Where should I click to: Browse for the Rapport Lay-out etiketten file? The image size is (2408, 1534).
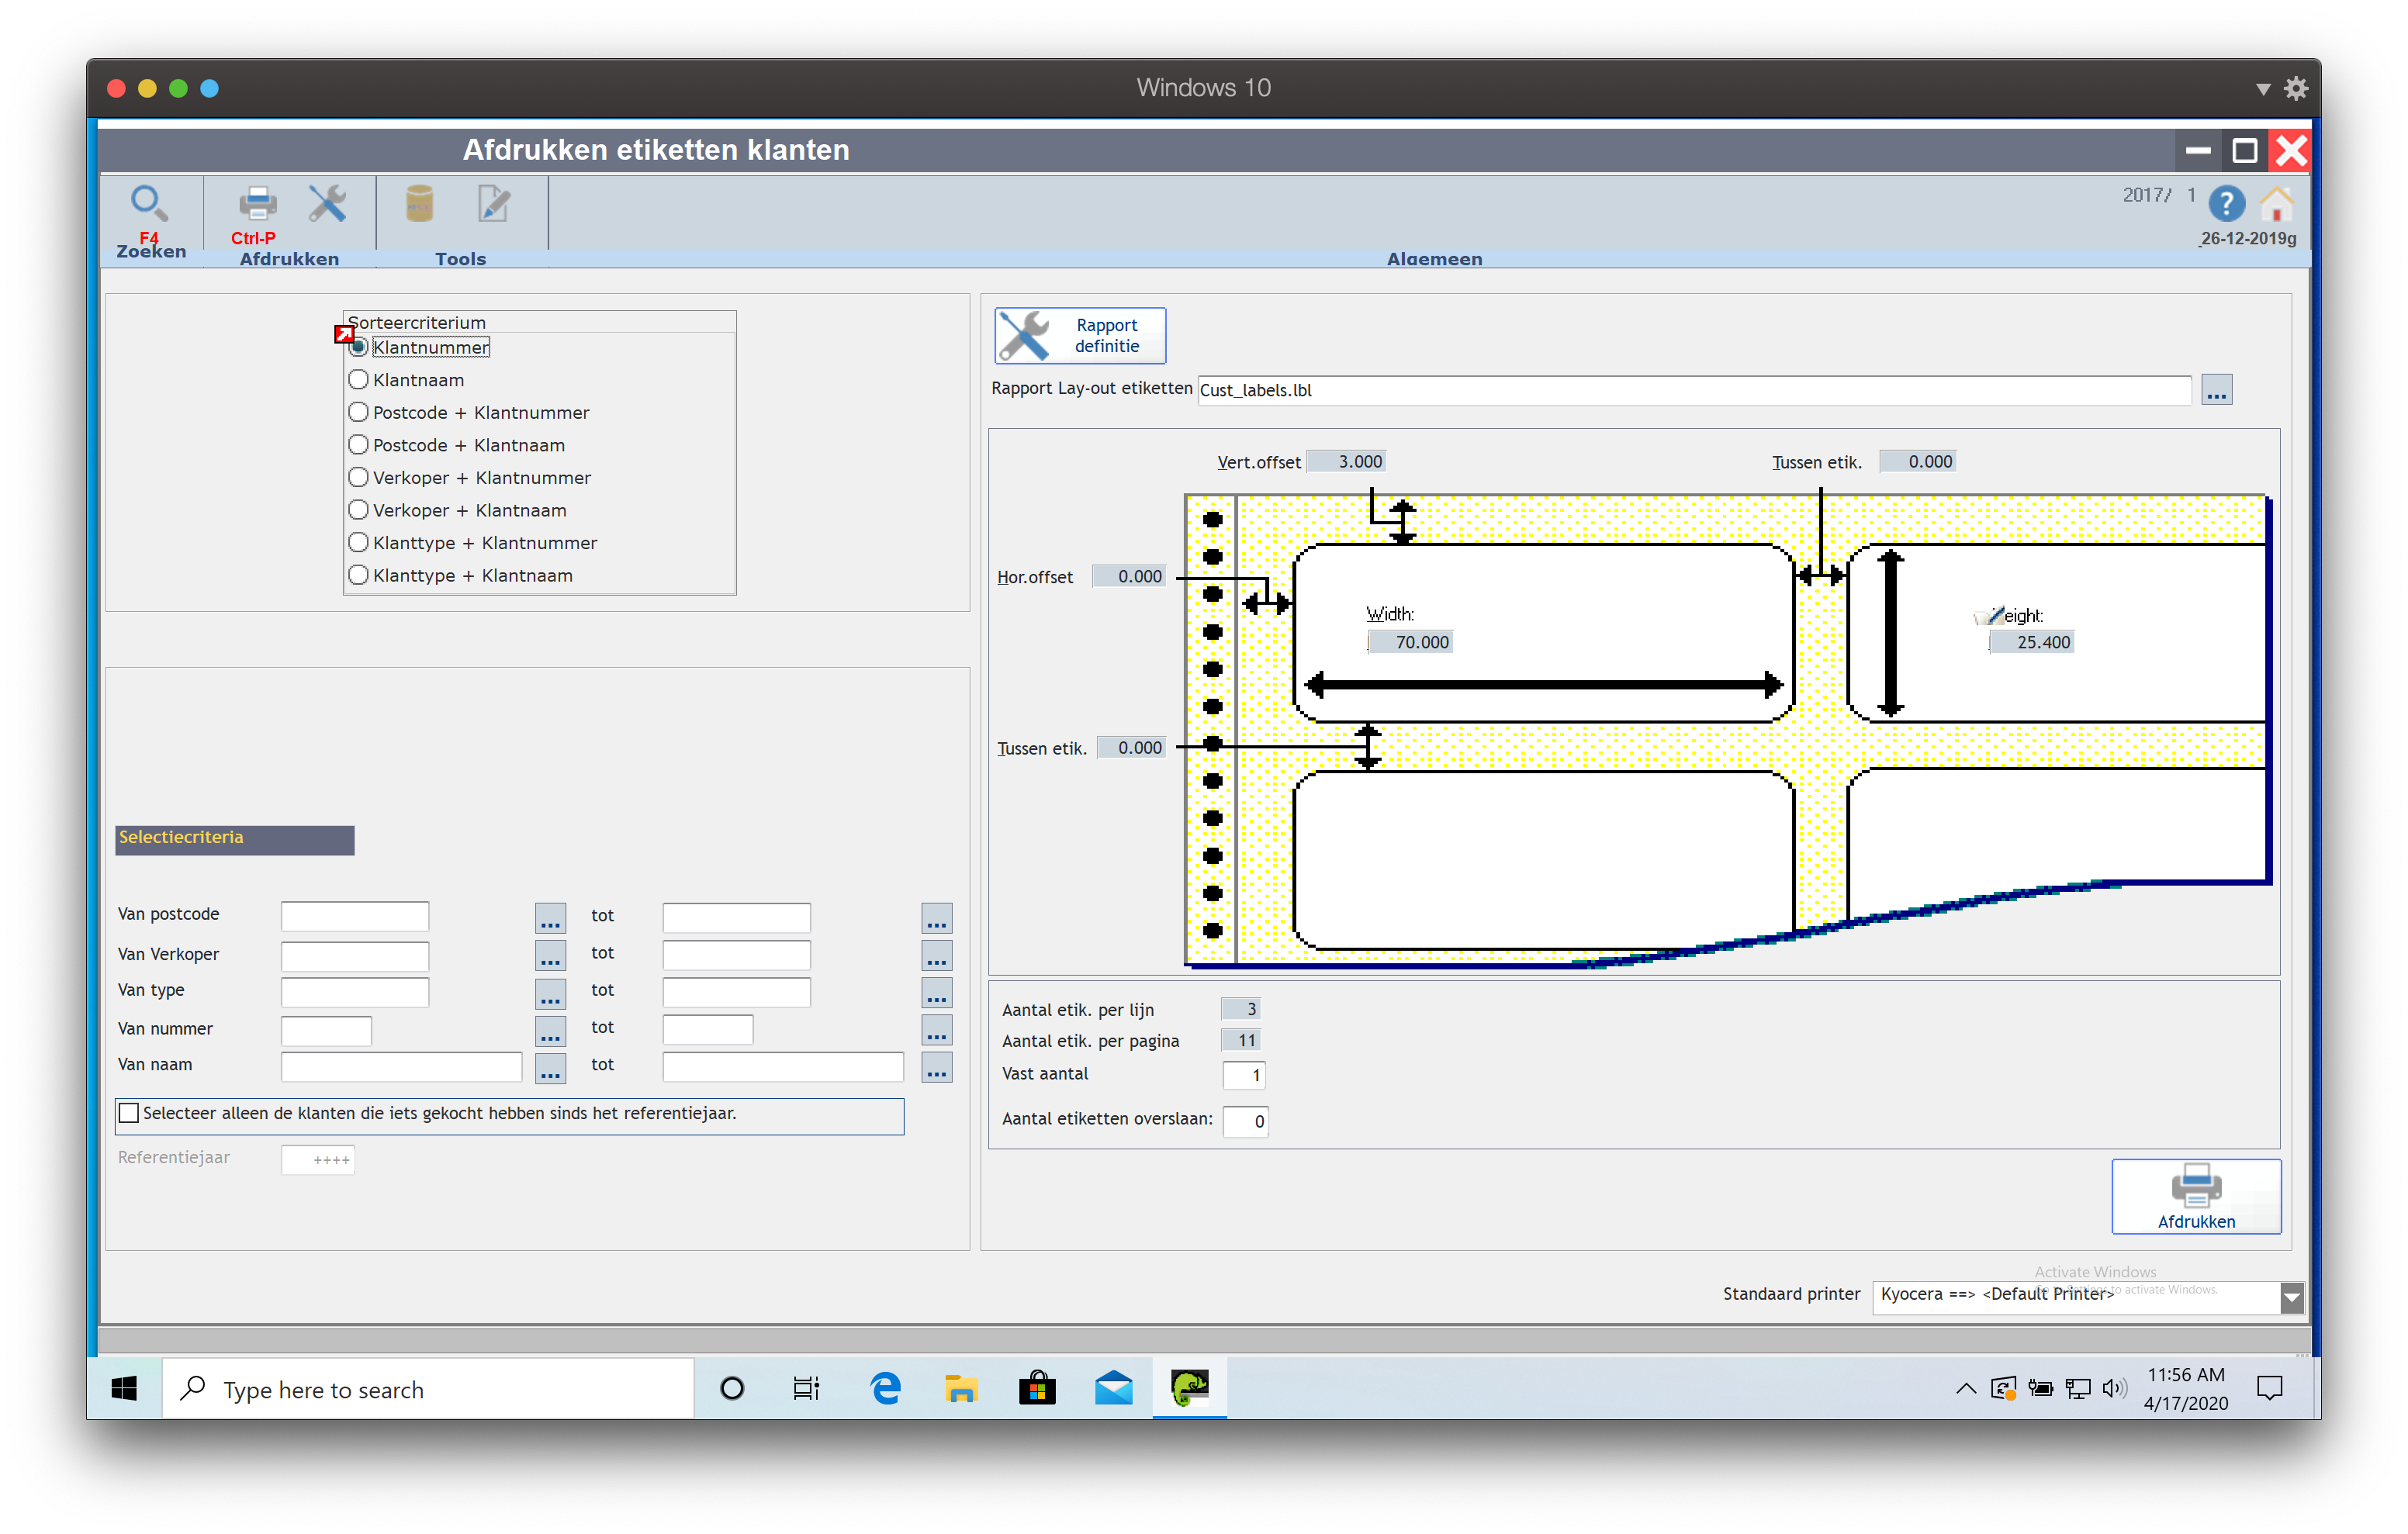pyautogui.click(x=2216, y=390)
